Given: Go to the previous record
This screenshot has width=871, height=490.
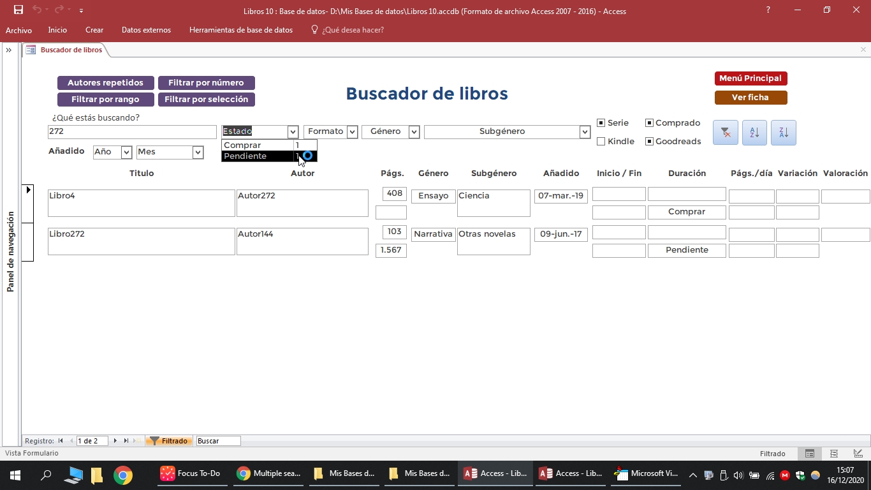Looking at the screenshot, I should [x=71, y=441].
